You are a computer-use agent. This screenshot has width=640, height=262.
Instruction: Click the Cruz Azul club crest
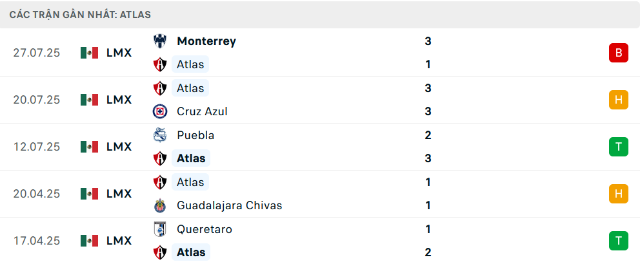click(159, 111)
